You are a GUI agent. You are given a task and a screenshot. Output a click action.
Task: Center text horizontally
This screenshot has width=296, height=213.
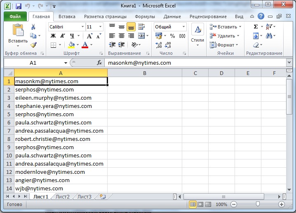122,36
